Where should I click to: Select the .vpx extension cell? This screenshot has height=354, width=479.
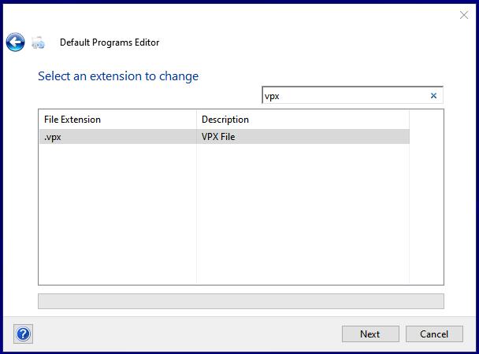pos(117,137)
